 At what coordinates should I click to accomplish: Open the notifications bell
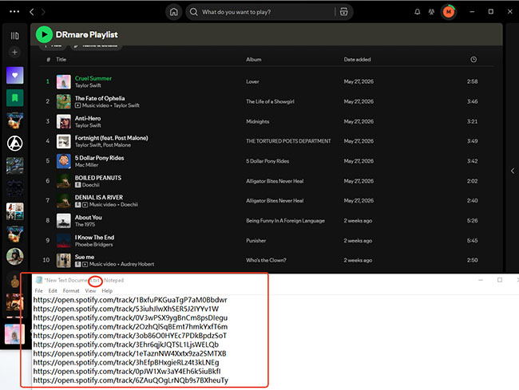coord(417,12)
